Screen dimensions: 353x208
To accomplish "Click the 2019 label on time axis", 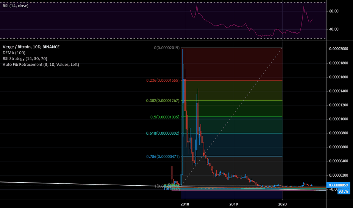I will click(234, 204).
